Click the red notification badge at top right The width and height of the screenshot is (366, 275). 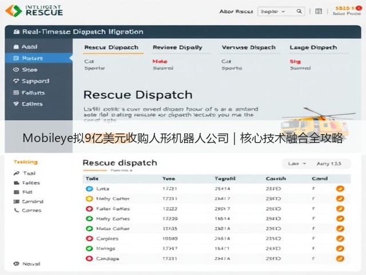[x=359, y=8]
